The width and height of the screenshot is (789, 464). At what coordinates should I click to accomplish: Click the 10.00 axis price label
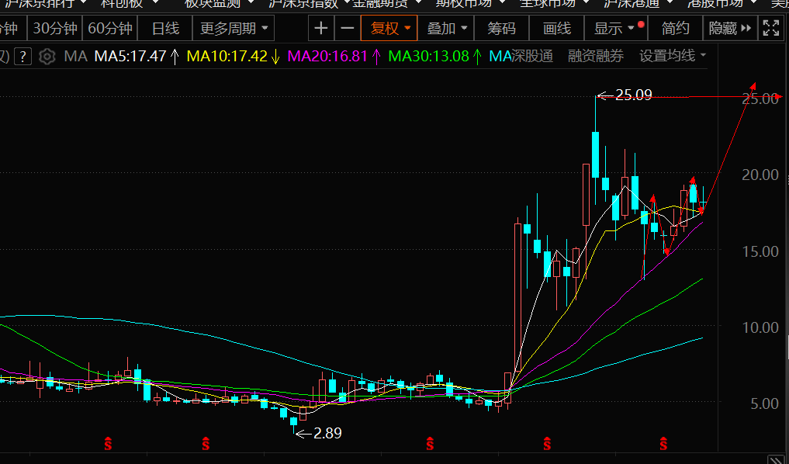pos(760,327)
